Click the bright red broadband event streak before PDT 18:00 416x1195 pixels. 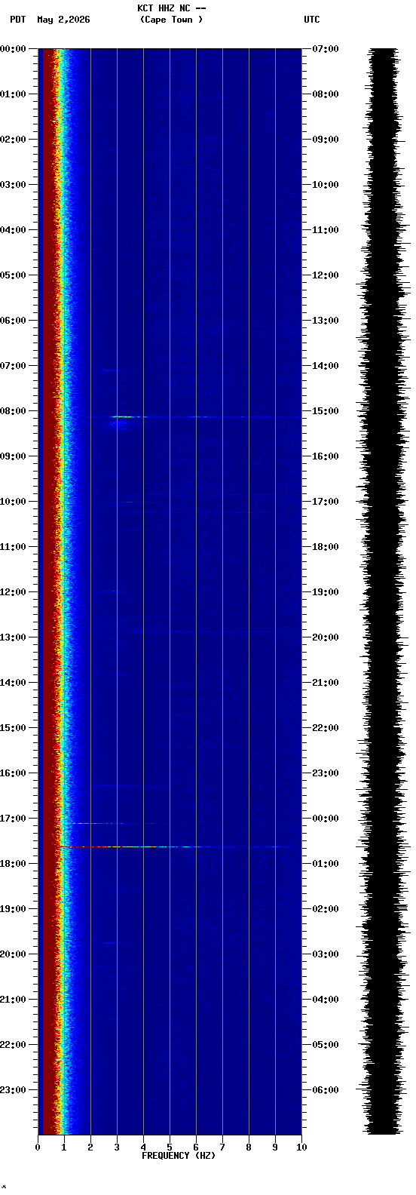(x=173, y=846)
